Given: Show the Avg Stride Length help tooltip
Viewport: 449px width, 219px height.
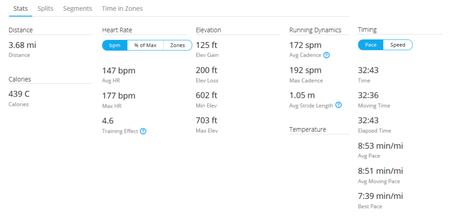Looking at the screenshot, I should tap(339, 105).
